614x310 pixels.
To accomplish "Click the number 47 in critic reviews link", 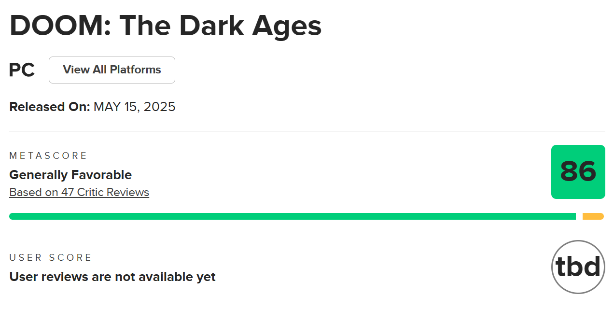I will (67, 192).
